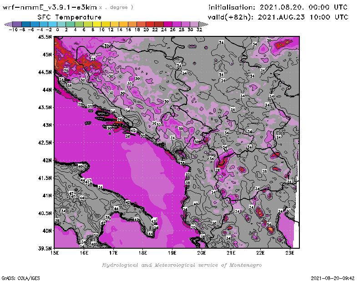Image resolution: width=364 pixels, height=281 pixels.
Task: Select the '19E' longitude label
Action: [172, 253]
